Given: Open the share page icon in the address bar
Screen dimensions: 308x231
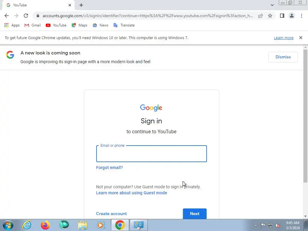Looking at the screenshot, I should click(x=260, y=16).
